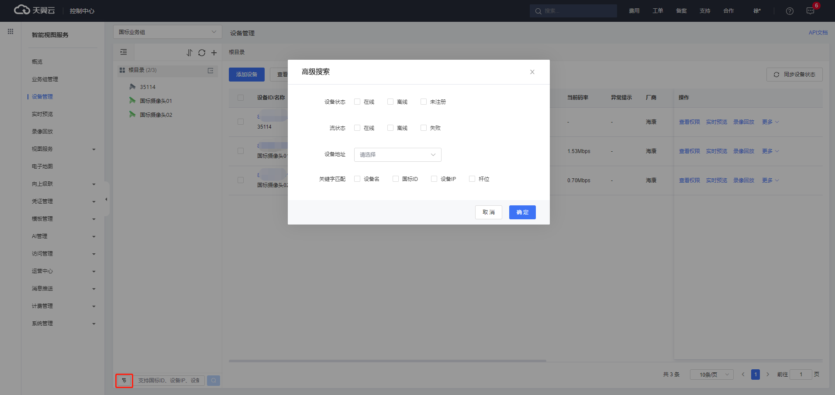835x395 pixels.
Task: Click the advanced search filter icon
Action: [x=124, y=381]
